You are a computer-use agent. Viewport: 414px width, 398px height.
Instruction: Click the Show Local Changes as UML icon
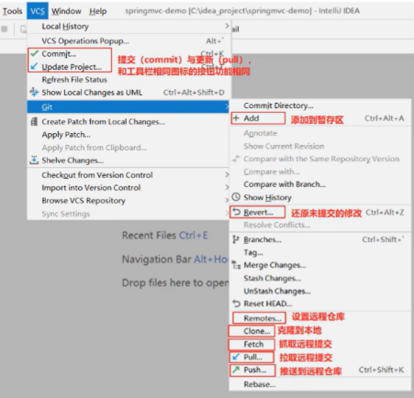click(34, 92)
